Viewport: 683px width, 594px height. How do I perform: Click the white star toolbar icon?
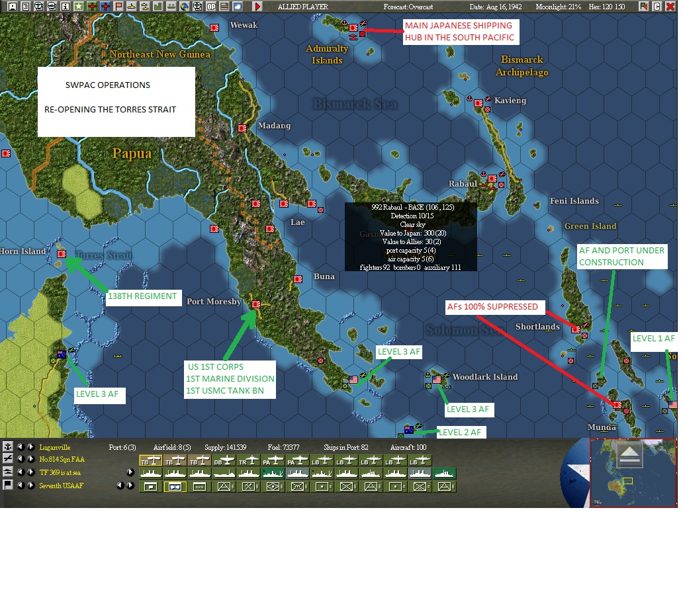pos(78,6)
